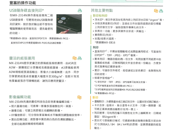Screen dimensions: 178x134
Task: Click the 其他主要特點 heading
Action: [102, 10]
